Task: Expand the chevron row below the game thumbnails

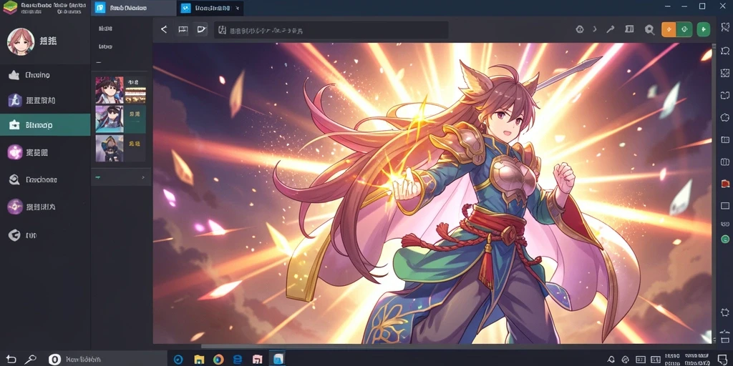Action: tap(121, 177)
